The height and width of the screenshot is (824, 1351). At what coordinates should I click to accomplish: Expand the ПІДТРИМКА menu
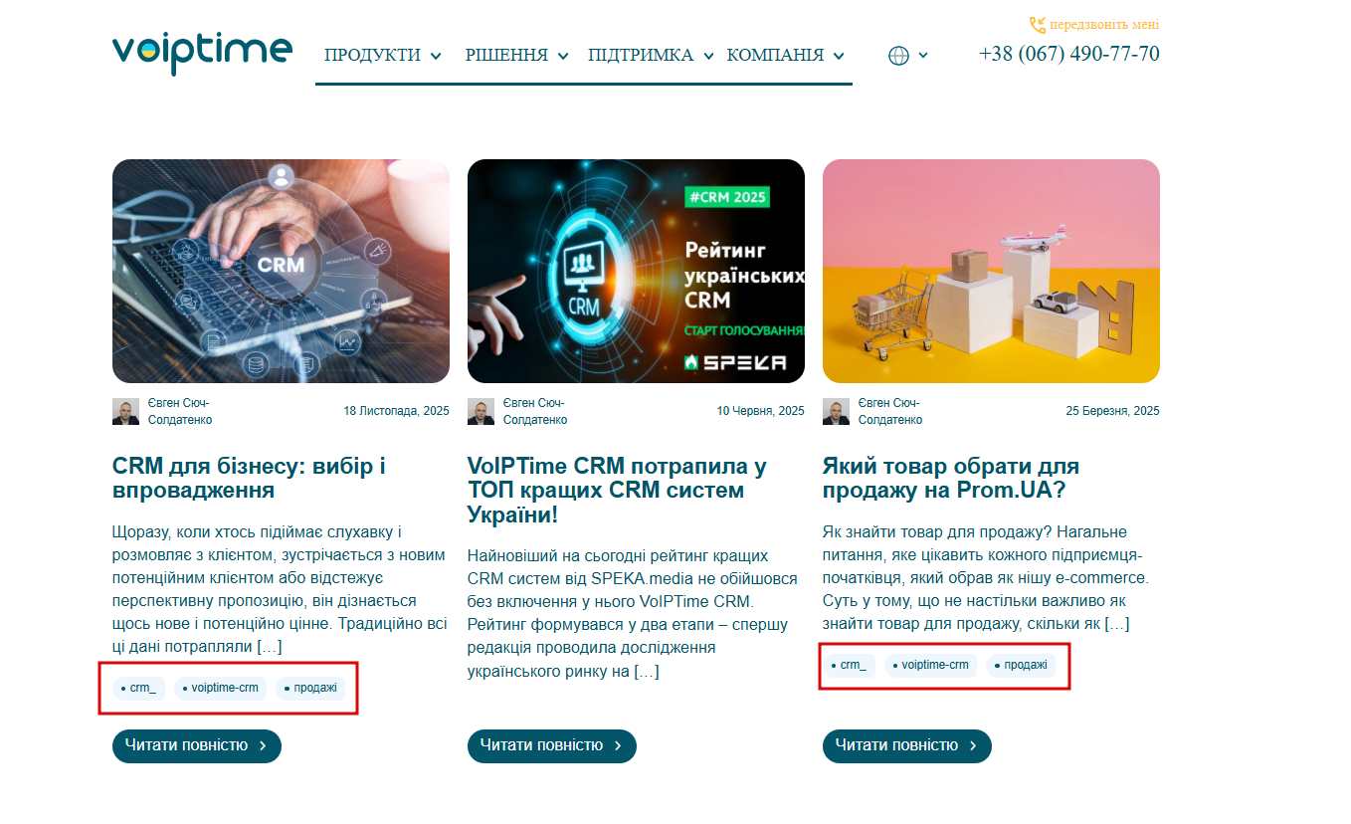click(652, 55)
